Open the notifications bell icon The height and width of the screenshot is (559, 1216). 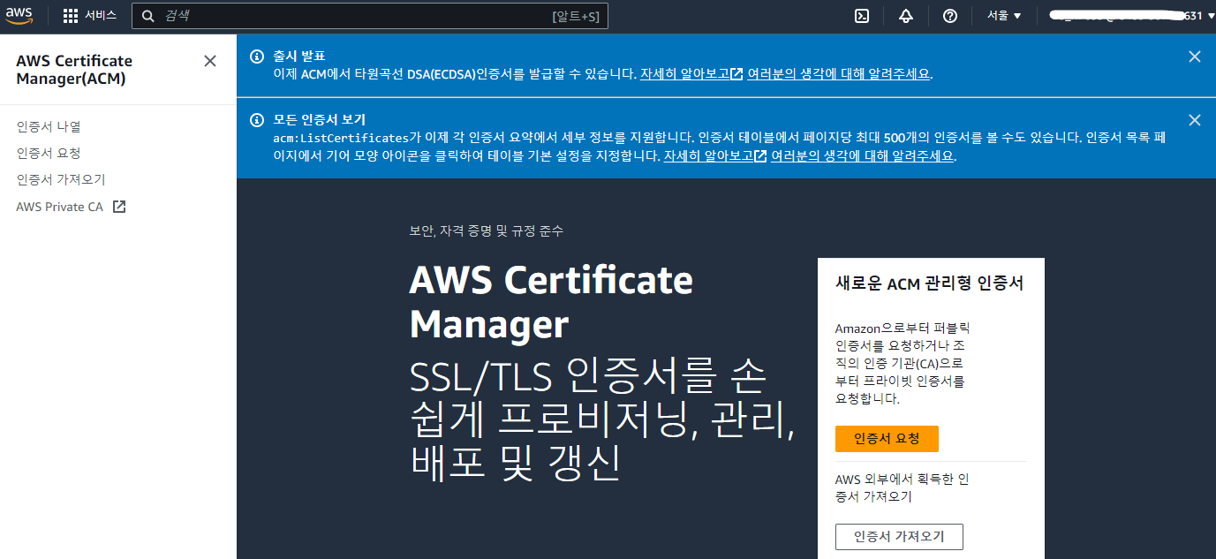[x=906, y=16]
